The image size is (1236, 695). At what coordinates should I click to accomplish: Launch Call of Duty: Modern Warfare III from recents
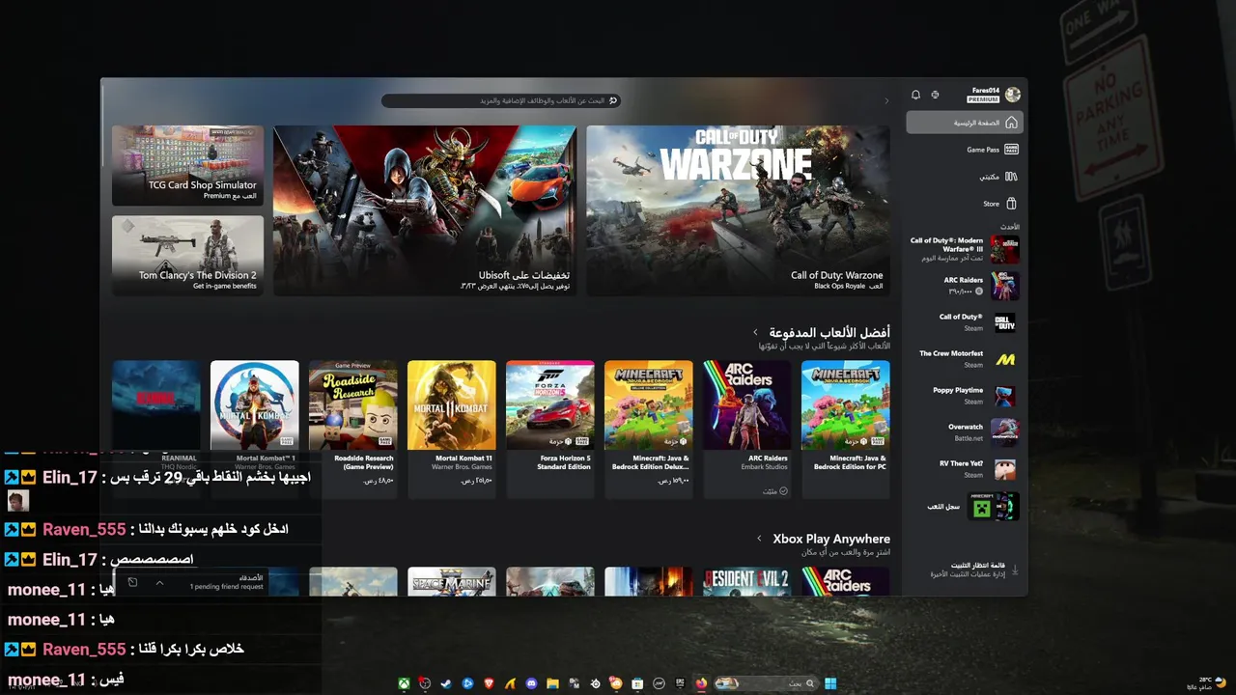(x=965, y=249)
